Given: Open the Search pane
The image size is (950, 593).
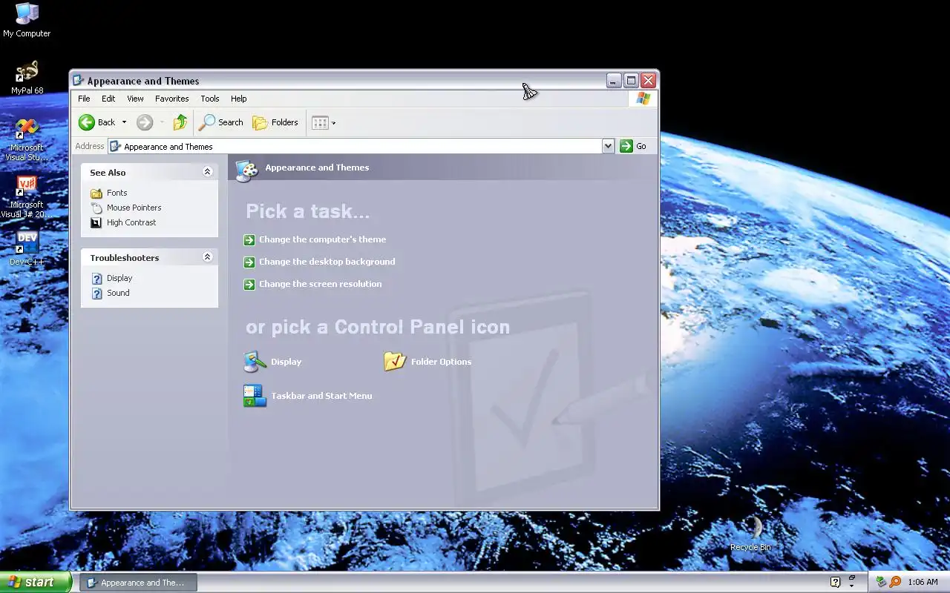Looking at the screenshot, I should (x=221, y=122).
